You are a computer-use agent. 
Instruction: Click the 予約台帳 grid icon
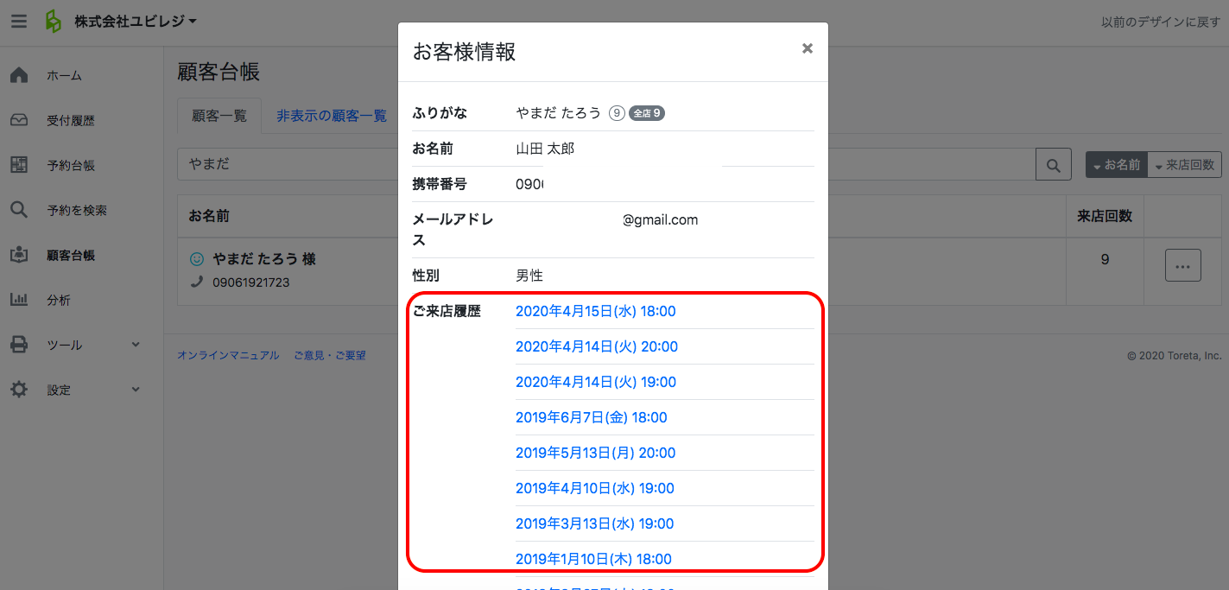click(x=19, y=165)
